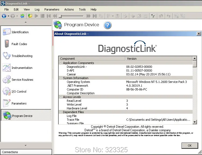Click the greyed Forward navigation arrow
This screenshot has width=202, height=155.
click(x=13, y=16)
